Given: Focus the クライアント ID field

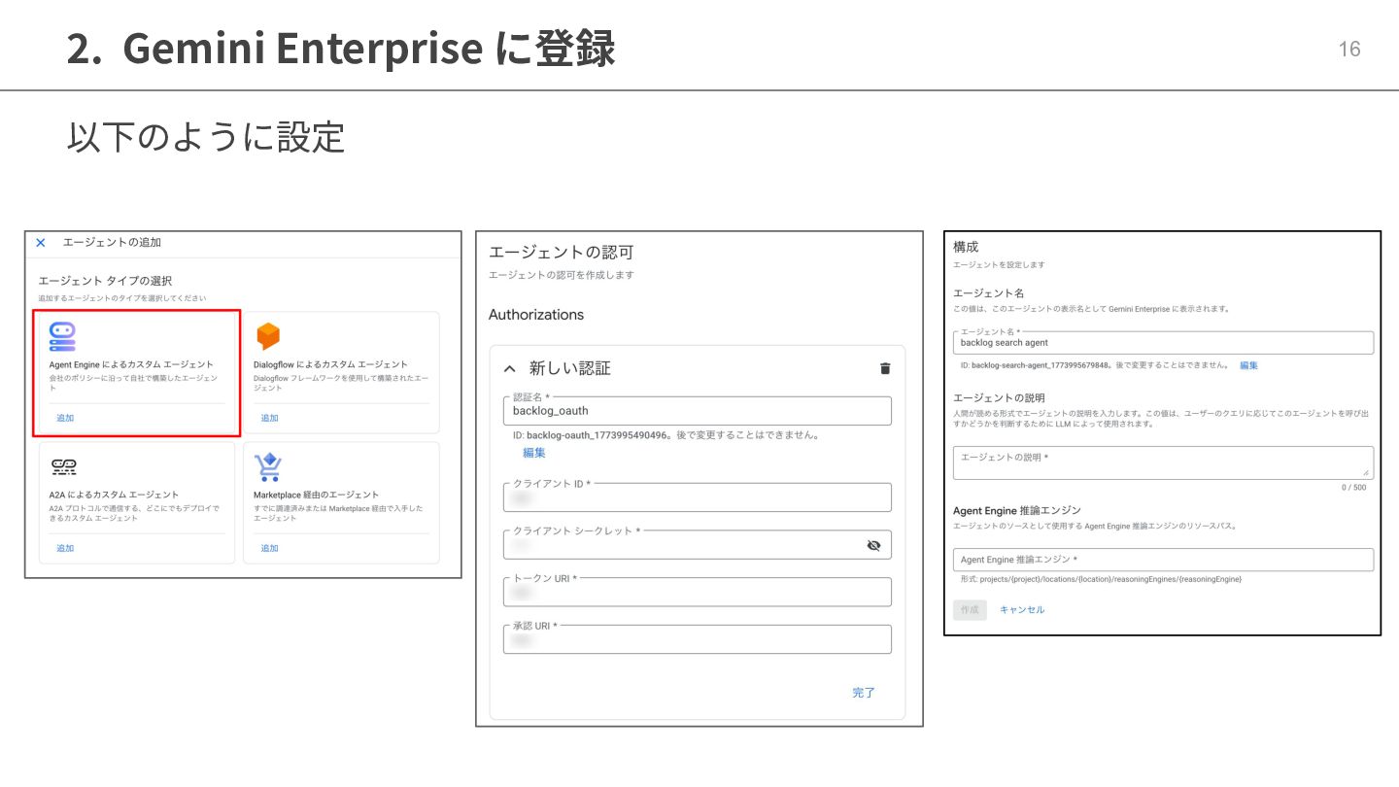Looking at the screenshot, I should pos(698,496).
